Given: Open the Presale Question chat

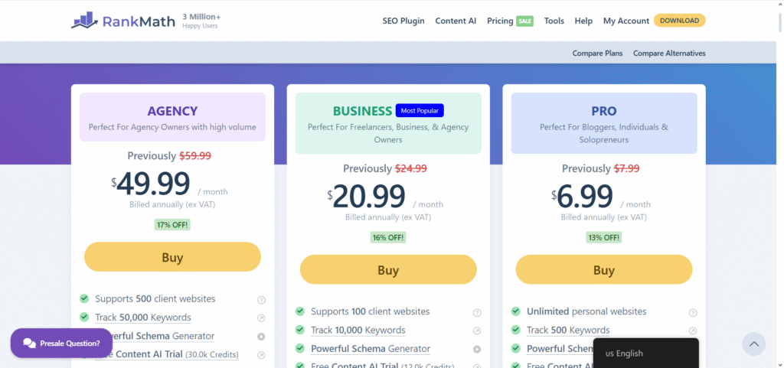Looking at the screenshot, I should tap(61, 343).
